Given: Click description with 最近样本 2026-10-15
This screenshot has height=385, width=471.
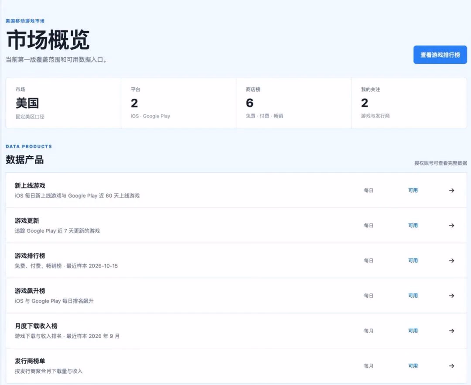Looking at the screenshot, I should pos(66,266).
